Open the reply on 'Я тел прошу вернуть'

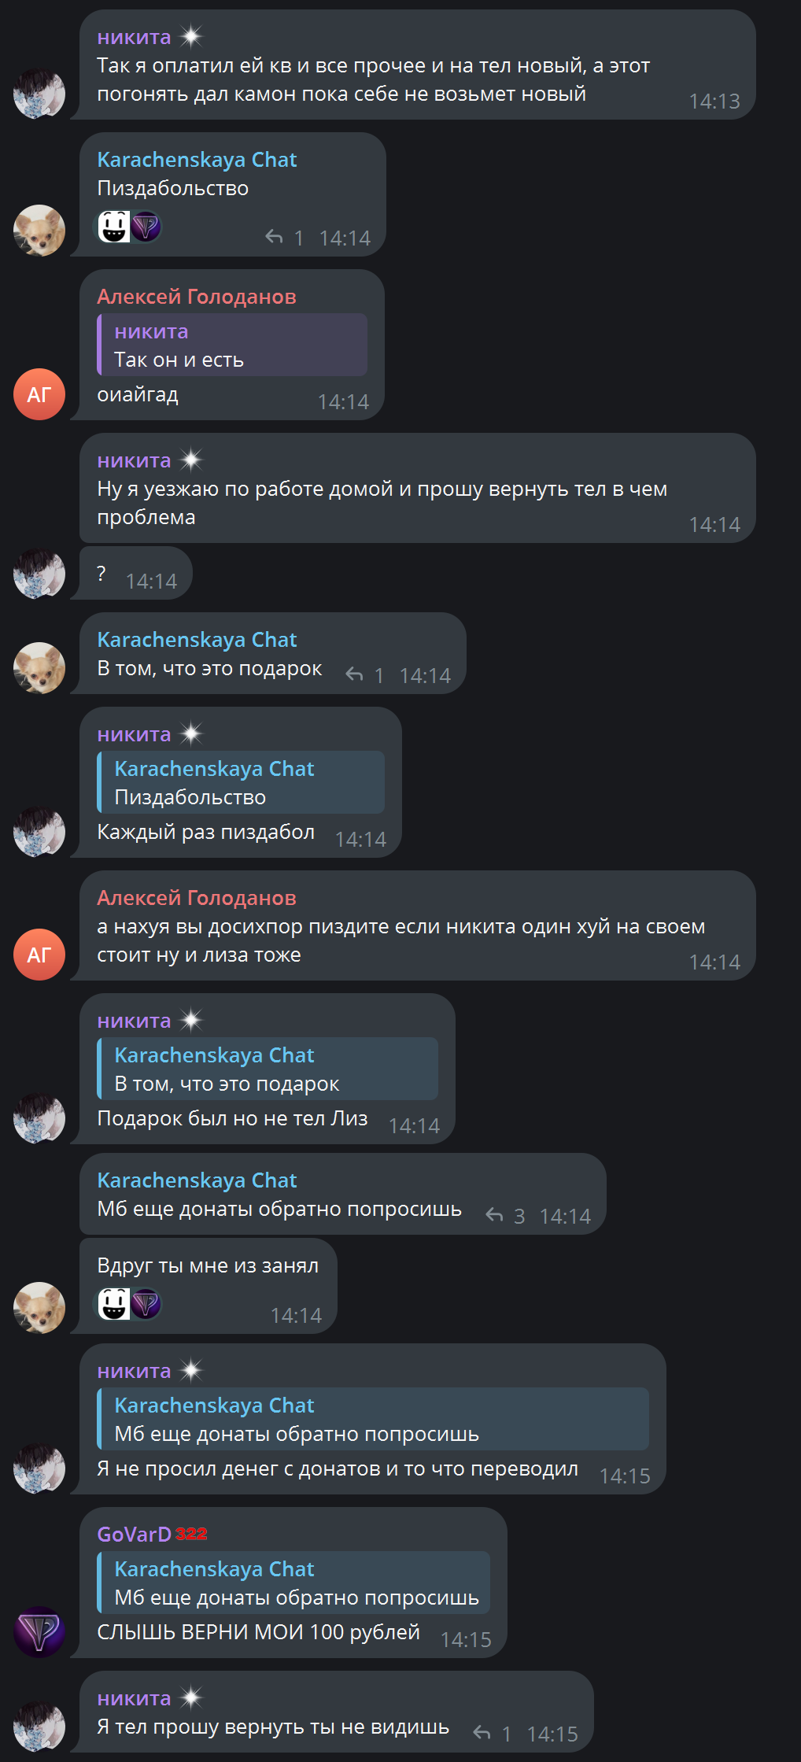493,1734
